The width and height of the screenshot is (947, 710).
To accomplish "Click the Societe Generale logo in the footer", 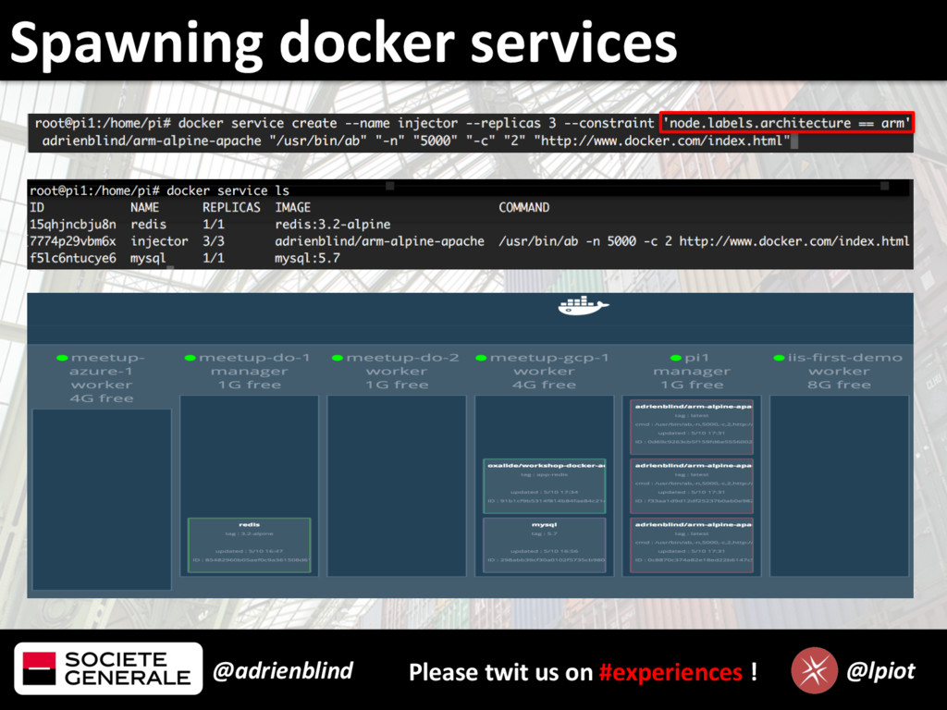I will coord(108,668).
